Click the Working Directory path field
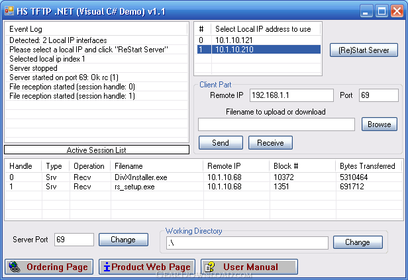This screenshot has height=280, width=408. pos(247,243)
